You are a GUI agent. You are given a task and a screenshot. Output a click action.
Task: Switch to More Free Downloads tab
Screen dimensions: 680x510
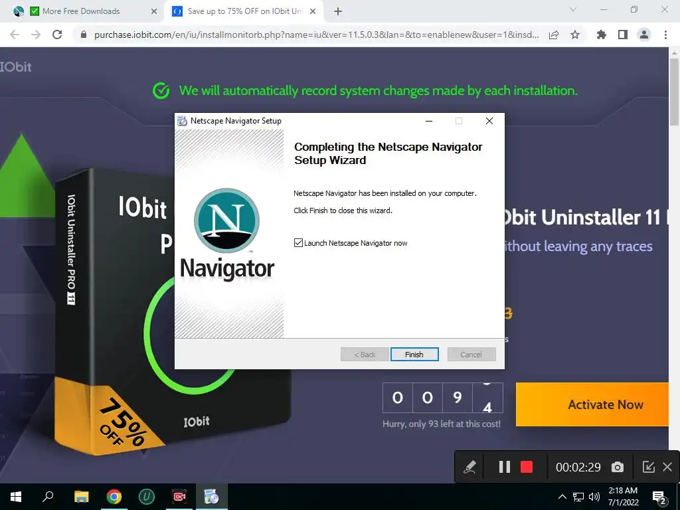pos(81,11)
